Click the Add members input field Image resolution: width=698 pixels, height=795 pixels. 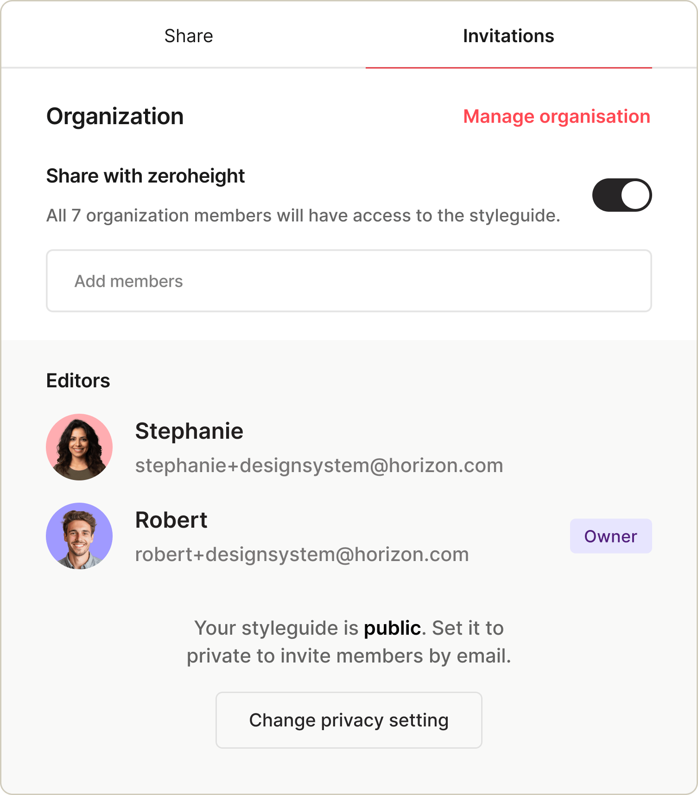[349, 281]
